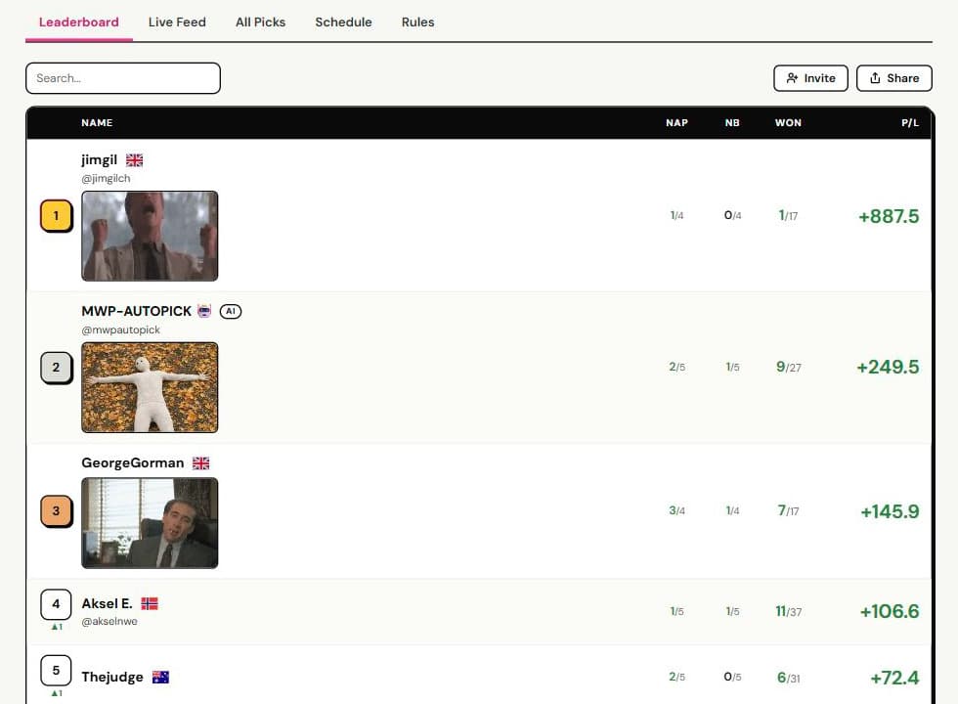Click the @mwpautopick handle

[120, 330]
